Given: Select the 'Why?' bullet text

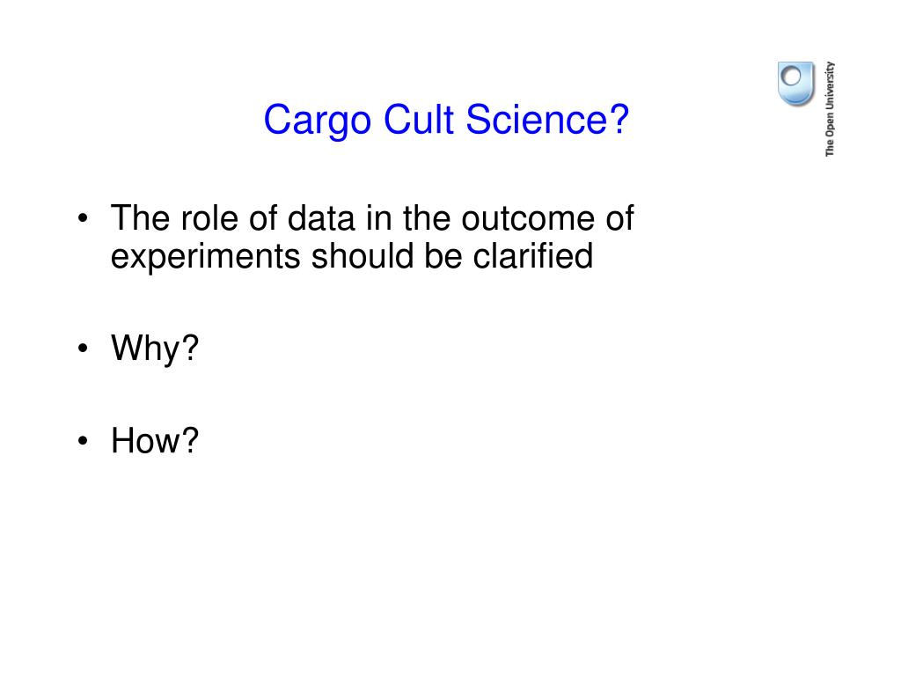Looking at the screenshot, I should point(155,349).
